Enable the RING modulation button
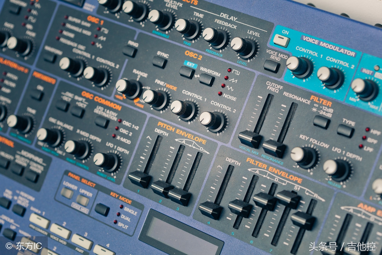 tap(130, 51)
